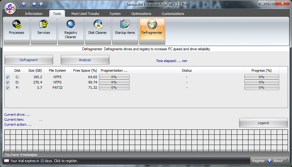Maximize the EnhanceMySe7en window
The height and width of the screenshot is (167, 292).
click(x=271, y=3)
